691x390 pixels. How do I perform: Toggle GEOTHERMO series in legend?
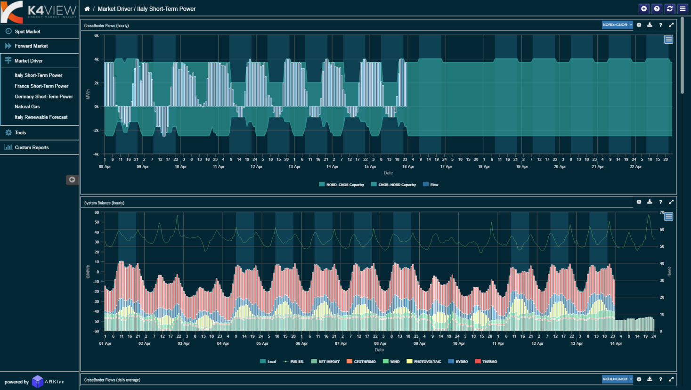(x=361, y=362)
